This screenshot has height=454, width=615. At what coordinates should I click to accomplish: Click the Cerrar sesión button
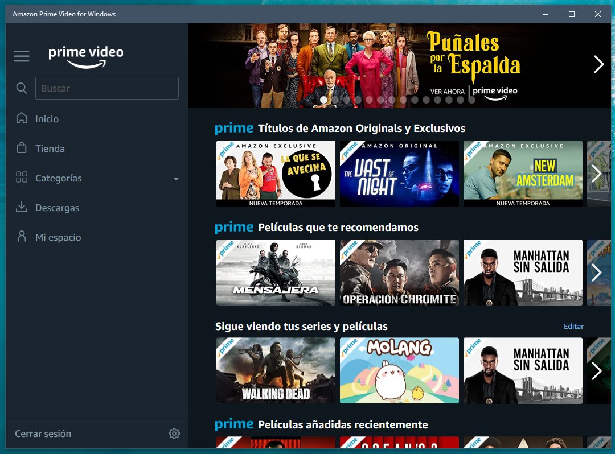click(x=43, y=434)
